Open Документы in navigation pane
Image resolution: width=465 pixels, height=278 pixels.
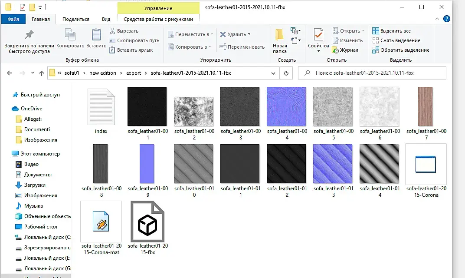33,175
